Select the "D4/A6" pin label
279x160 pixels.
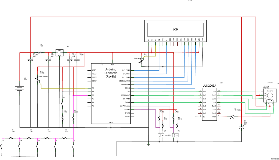127,102
